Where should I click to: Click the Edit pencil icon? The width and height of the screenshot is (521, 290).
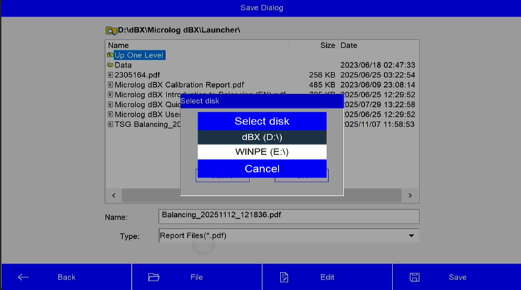pos(284,277)
